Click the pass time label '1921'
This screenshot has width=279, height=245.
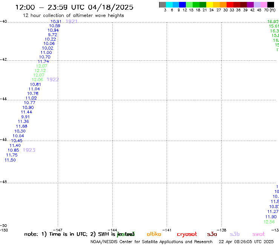point(72,21)
